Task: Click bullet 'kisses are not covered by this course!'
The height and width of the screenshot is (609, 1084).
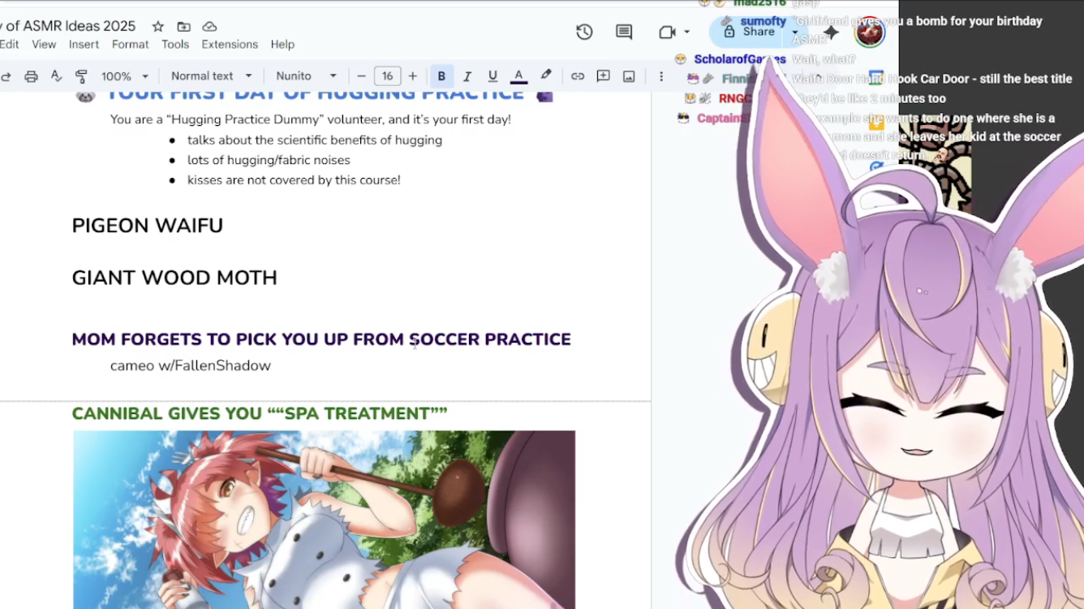Action: (294, 179)
